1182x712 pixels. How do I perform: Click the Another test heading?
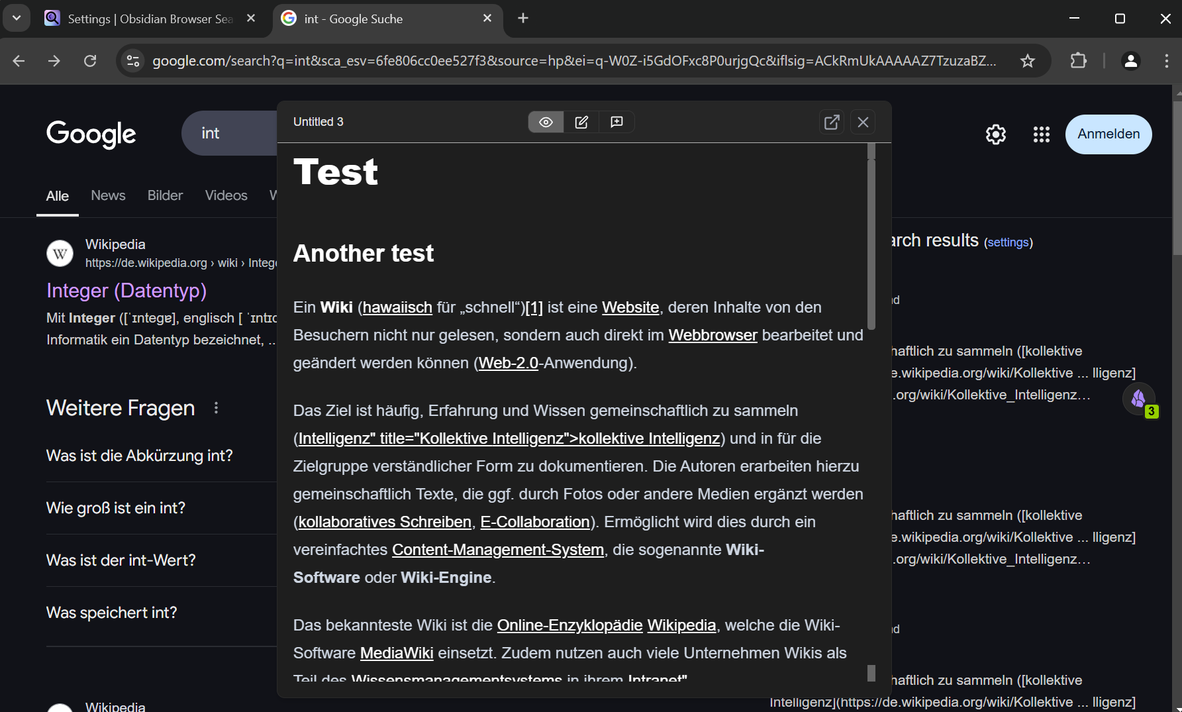coord(364,254)
